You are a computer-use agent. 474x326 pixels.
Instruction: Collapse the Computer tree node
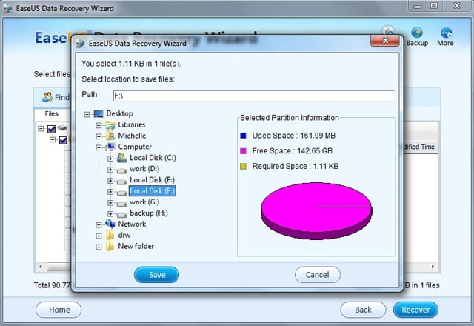coord(99,147)
